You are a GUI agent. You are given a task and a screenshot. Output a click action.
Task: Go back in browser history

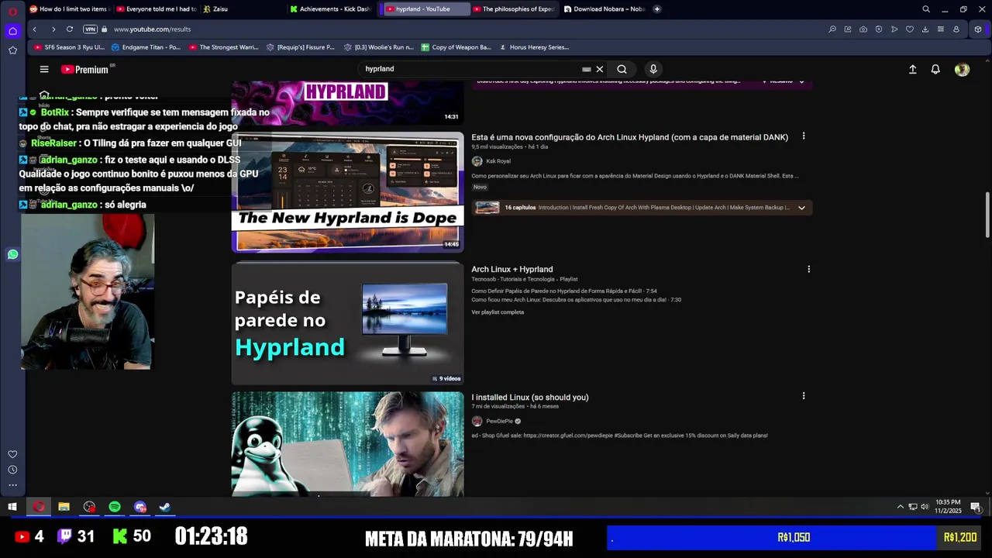(x=34, y=29)
